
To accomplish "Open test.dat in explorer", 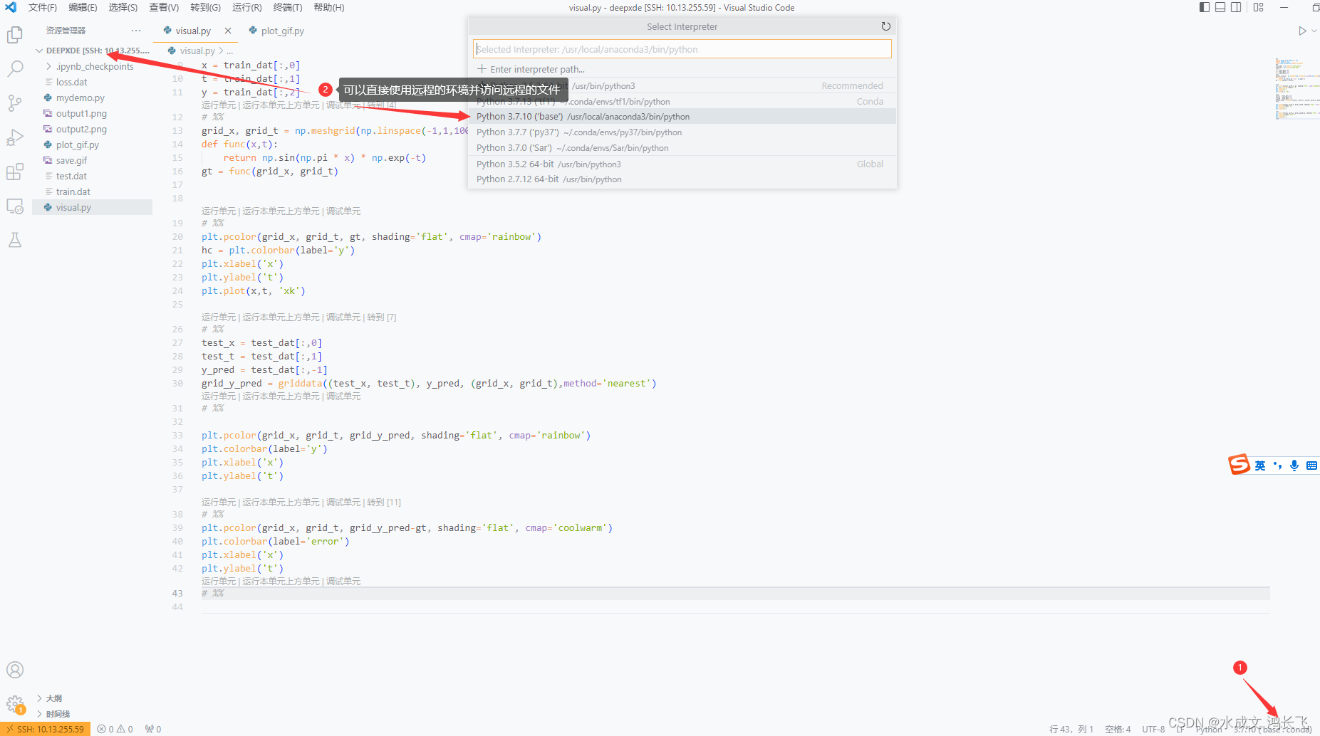I will click(x=93, y=176).
